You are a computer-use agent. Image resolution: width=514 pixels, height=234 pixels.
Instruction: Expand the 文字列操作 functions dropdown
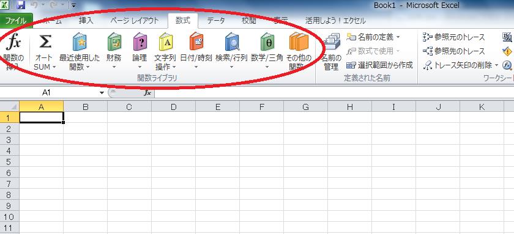point(174,67)
